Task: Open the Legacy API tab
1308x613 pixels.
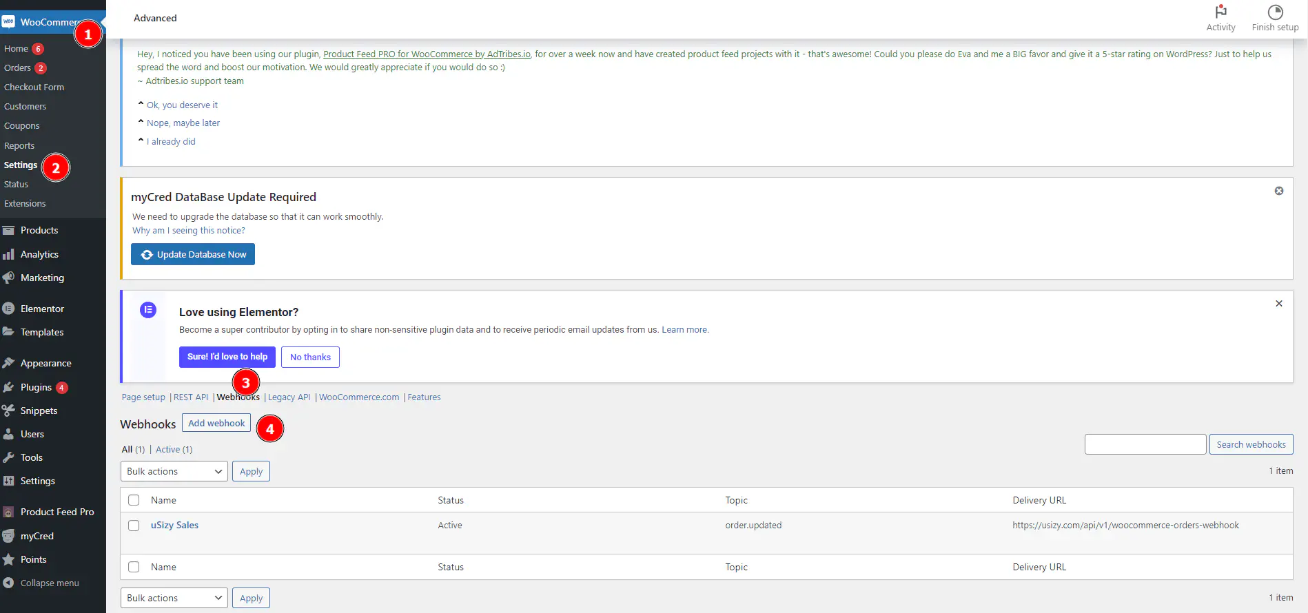Action: [289, 397]
